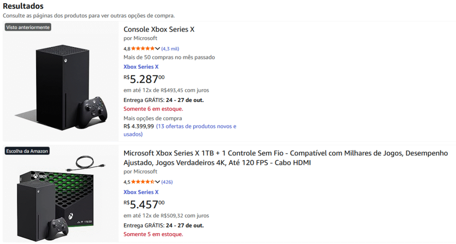Viewport: 456px width, 244px height.
Task: Open the (4,3 mil) reviews link
Action: coord(170,49)
